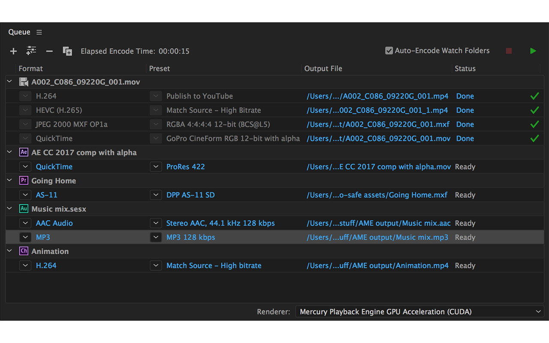Viewport: 549px width, 343px height.
Task: Open the preset dropdown next to Stereo AAC, 44.1 kHz
Action: (156, 223)
